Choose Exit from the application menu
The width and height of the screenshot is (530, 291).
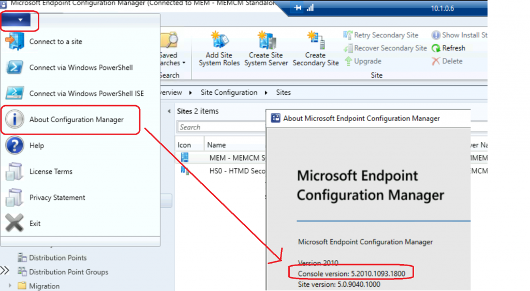coord(35,224)
